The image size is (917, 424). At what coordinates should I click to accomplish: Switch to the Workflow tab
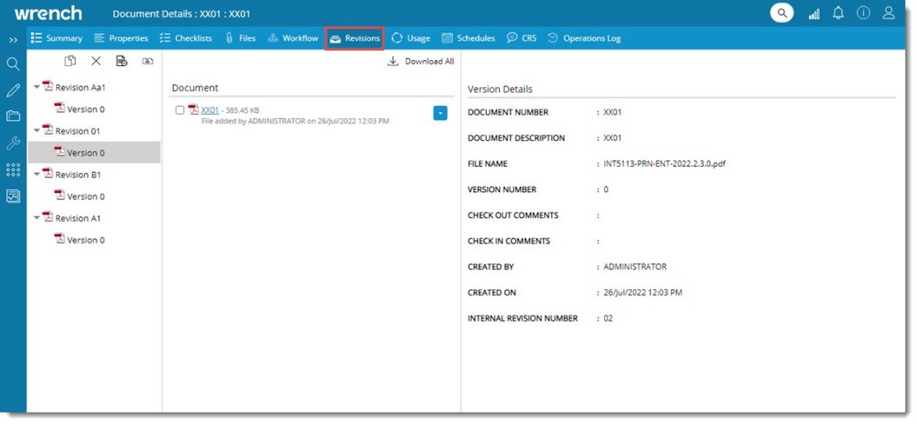pos(293,38)
